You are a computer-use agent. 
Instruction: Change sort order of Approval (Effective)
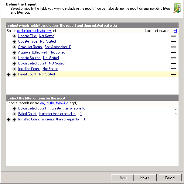click(57, 52)
